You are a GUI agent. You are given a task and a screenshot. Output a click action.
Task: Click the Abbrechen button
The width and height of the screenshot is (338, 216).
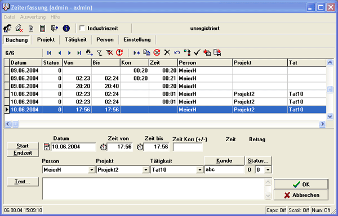click(x=301, y=195)
